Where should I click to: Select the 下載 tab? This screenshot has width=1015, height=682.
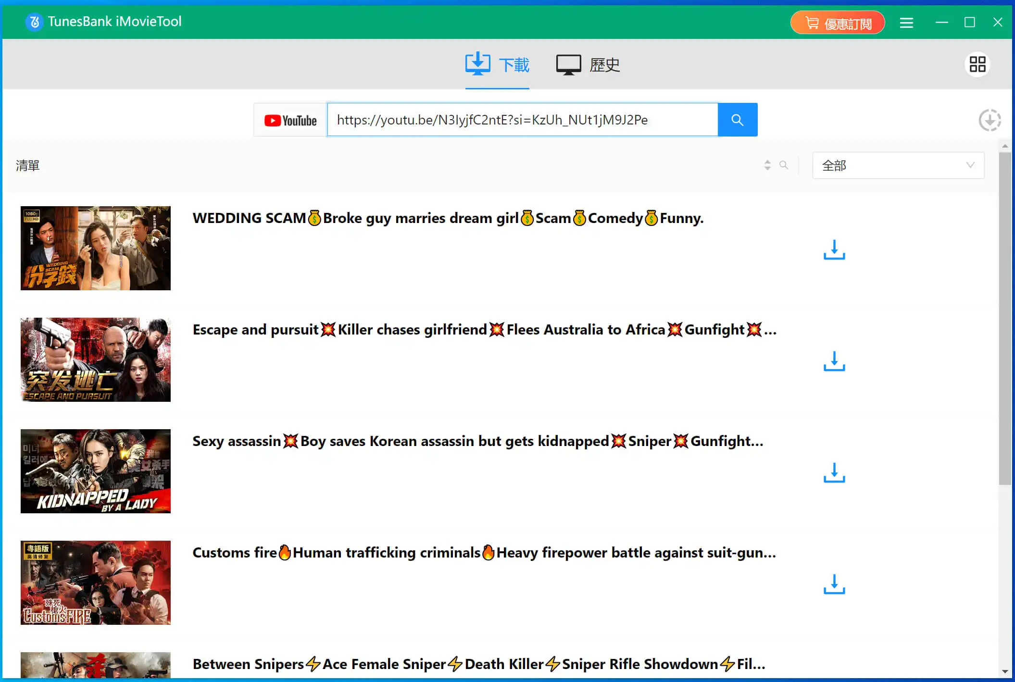coord(497,65)
